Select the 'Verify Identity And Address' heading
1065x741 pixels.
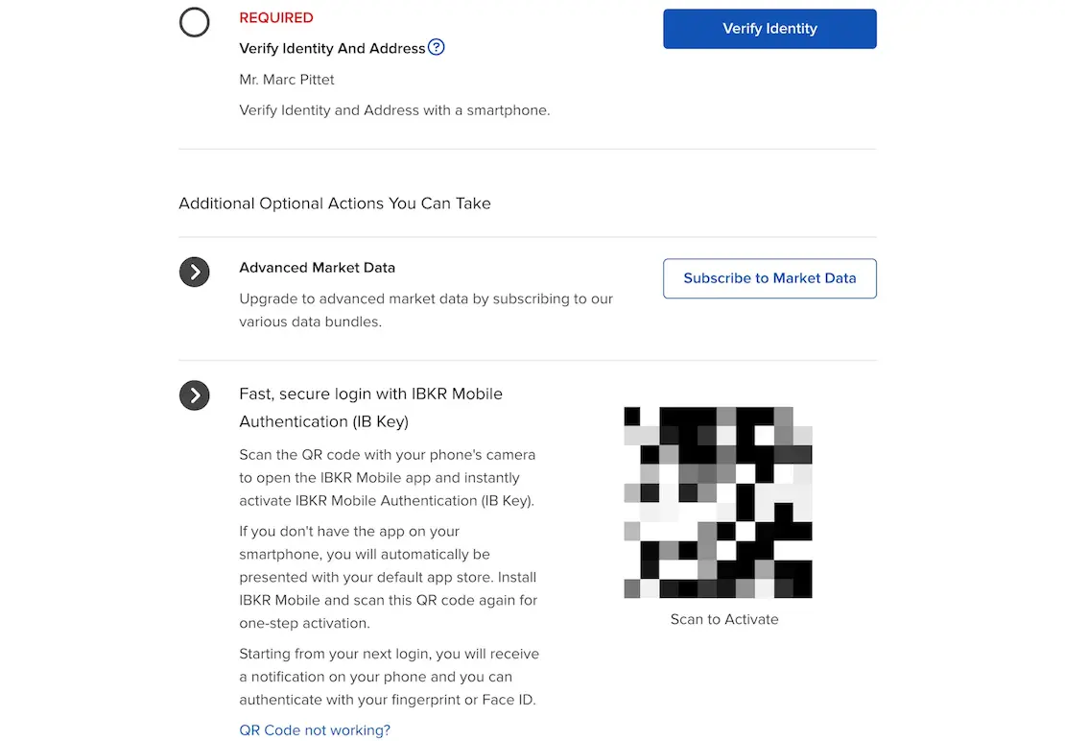tap(332, 48)
